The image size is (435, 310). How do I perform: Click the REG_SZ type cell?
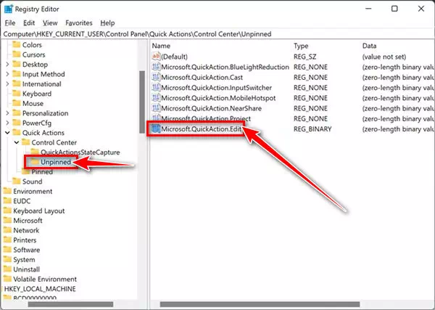[304, 57]
